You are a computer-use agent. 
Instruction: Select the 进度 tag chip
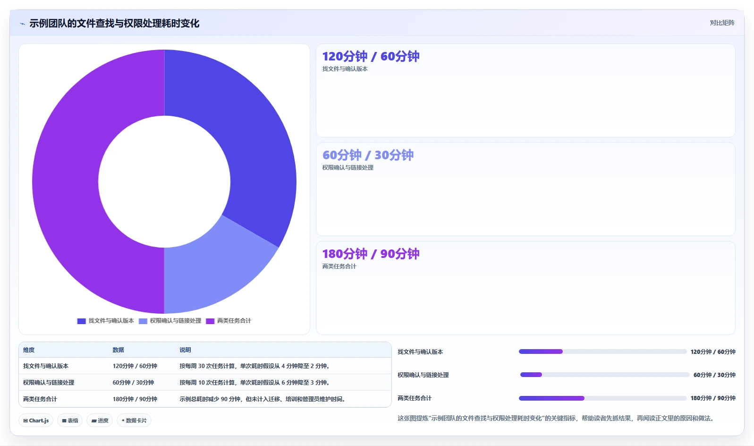pyautogui.click(x=100, y=420)
